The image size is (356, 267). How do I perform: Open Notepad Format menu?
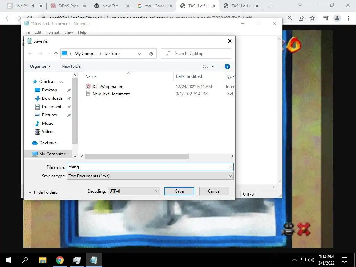pyautogui.click(x=53, y=32)
